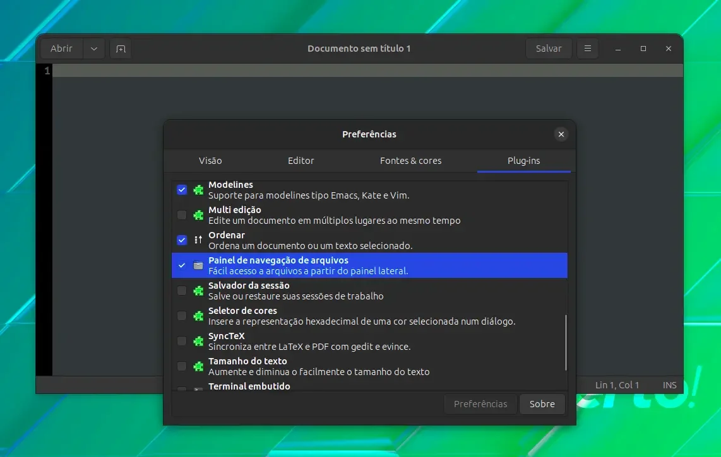Click the file browser panel folder icon

198,265
